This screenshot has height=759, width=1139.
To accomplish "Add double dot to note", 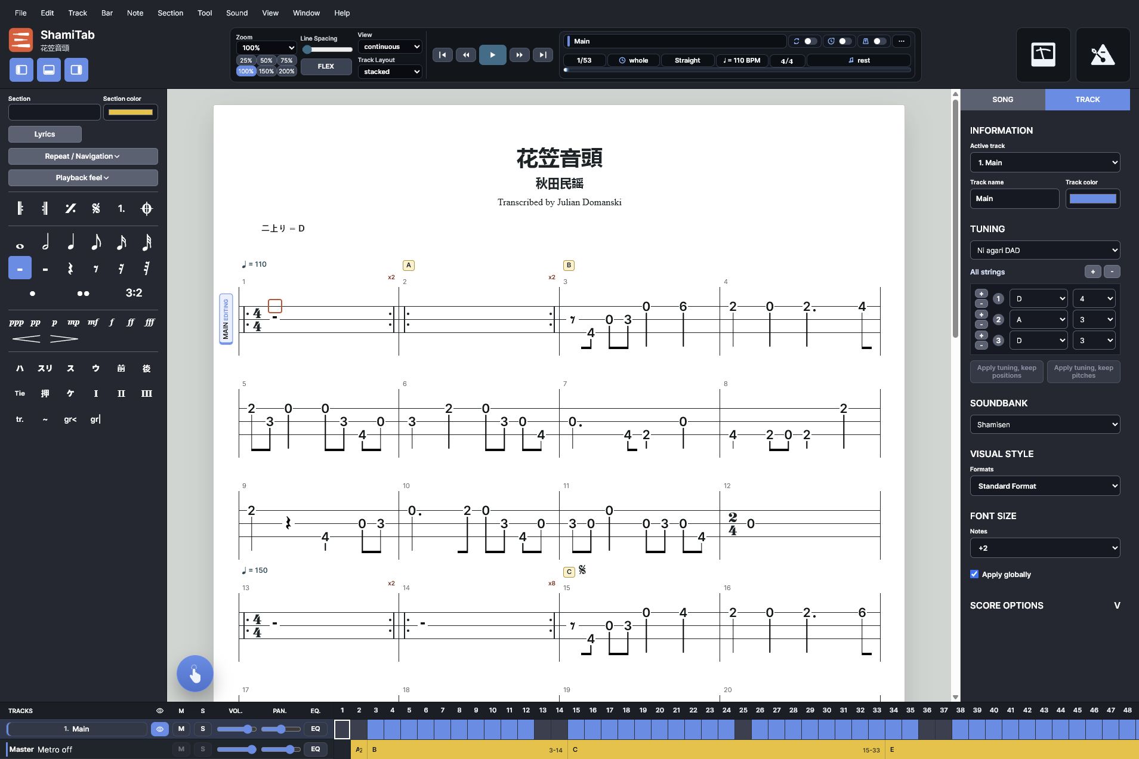I will (83, 293).
